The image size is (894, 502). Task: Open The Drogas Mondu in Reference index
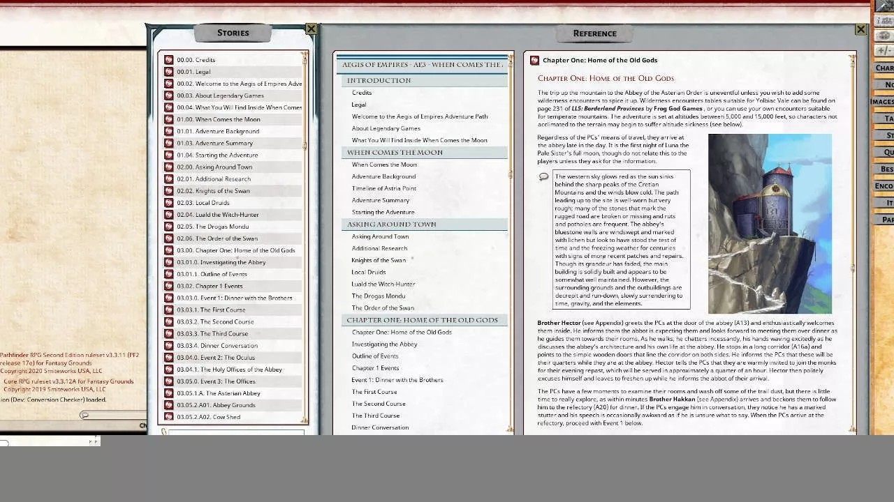pyautogui.click(x=379, y=296)
